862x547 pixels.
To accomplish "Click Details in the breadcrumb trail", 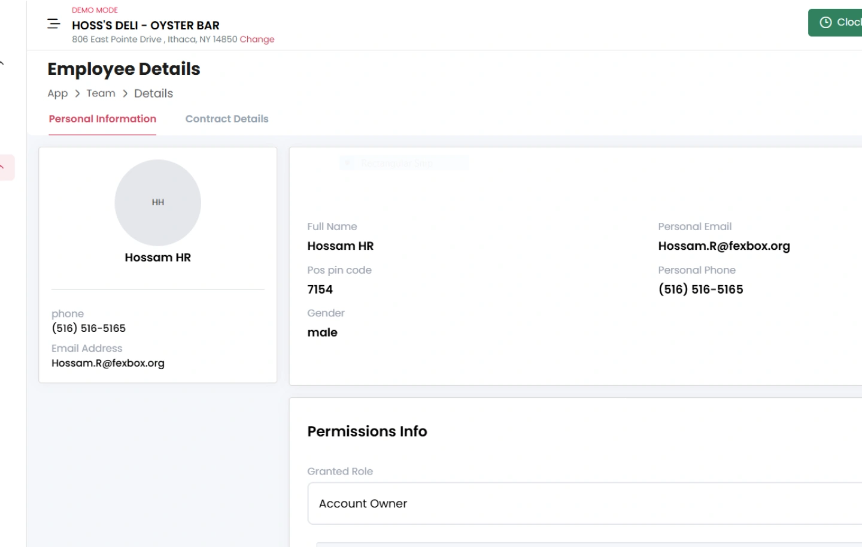I will tap(153, 93).
